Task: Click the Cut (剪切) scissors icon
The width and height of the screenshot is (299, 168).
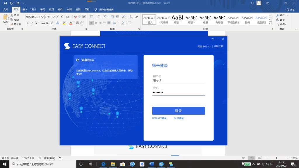Action: pyautogui.click(x=12, y=15)
